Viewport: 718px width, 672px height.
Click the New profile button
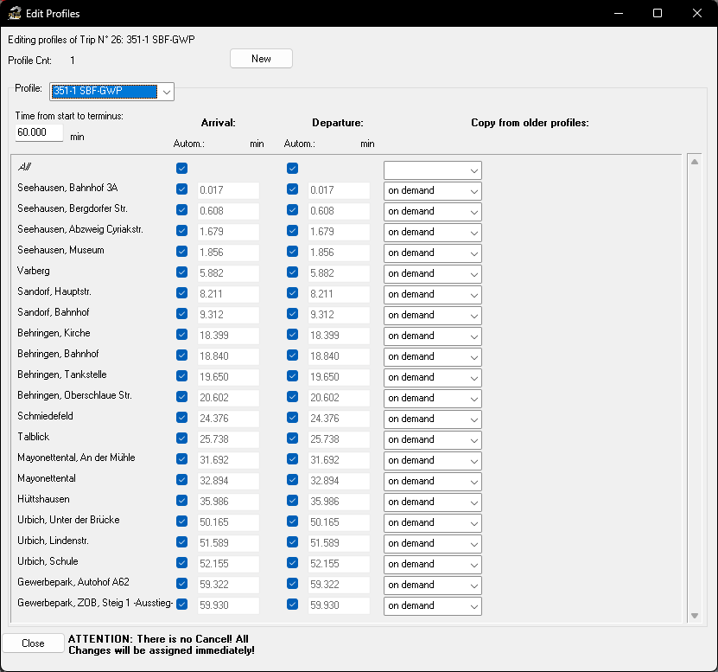pyautogui.click(x=261, y=59)
